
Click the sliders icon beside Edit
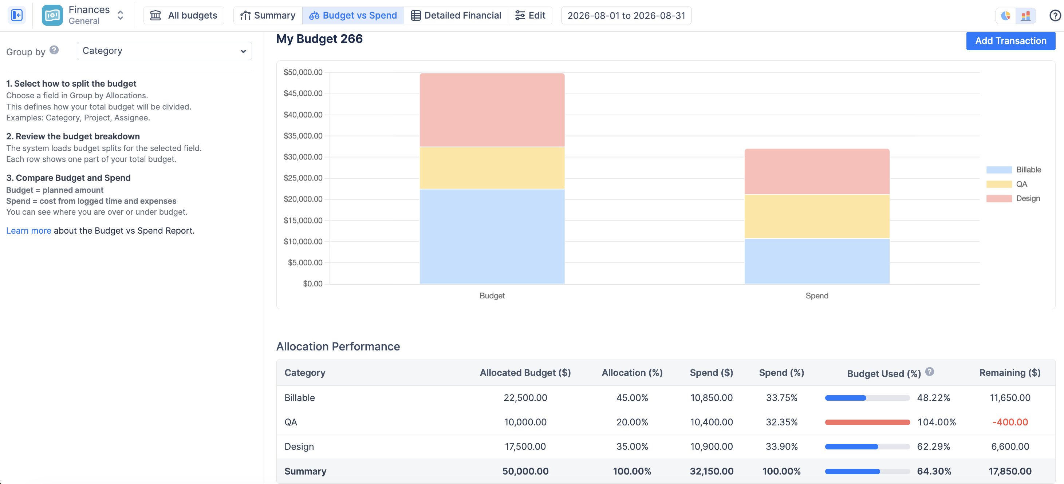pos(520,16)
